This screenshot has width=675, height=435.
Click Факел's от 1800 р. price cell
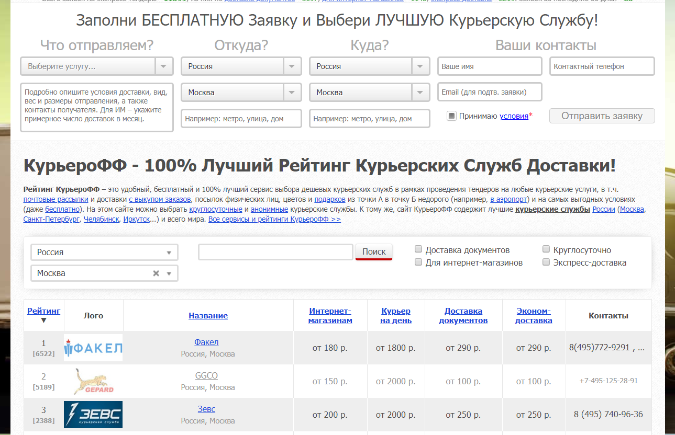(x=396, y=348)
